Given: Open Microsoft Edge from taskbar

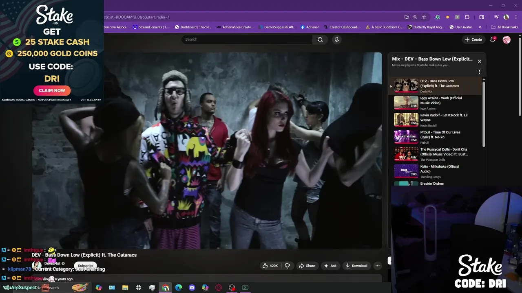Looking at the screenshot, I should coord(179,288).
